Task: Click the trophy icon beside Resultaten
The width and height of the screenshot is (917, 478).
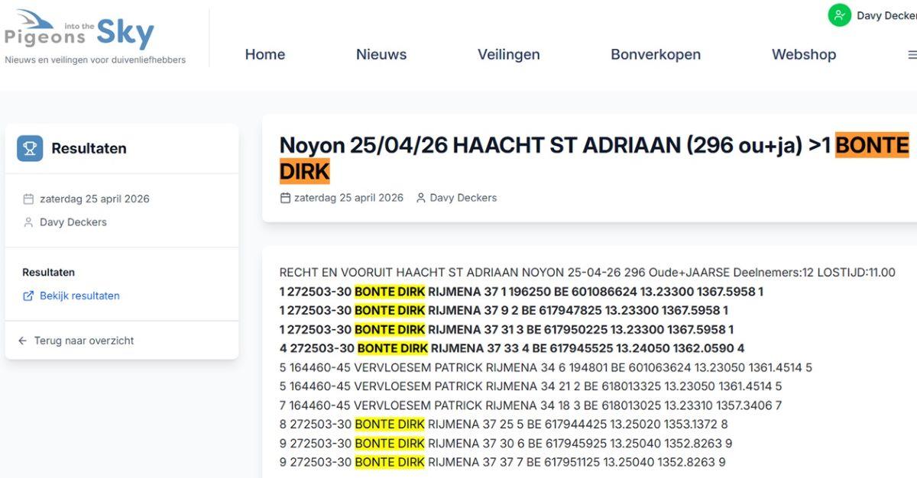Action: click(30, 148)
